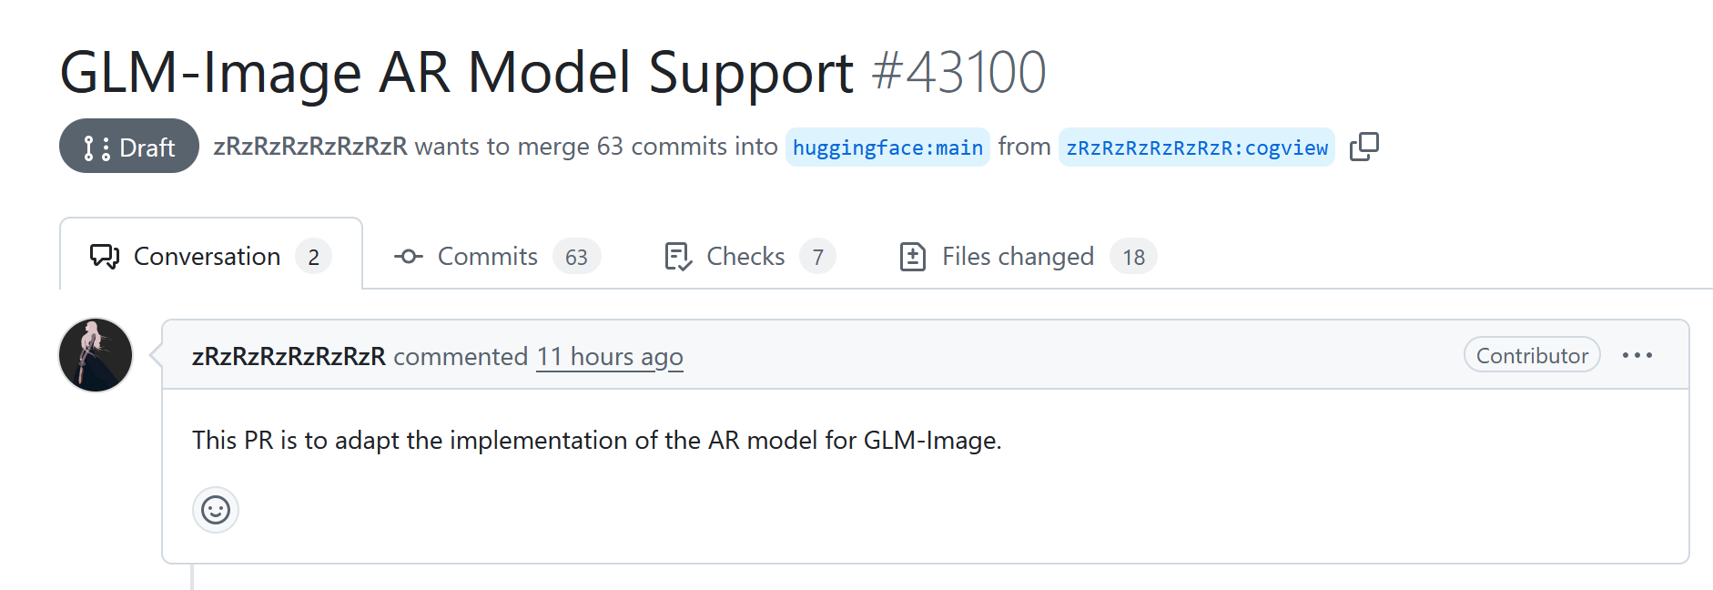Add a reaction with the smiley icon
This screenshot has width=1713, height=590.
[216, 510]
